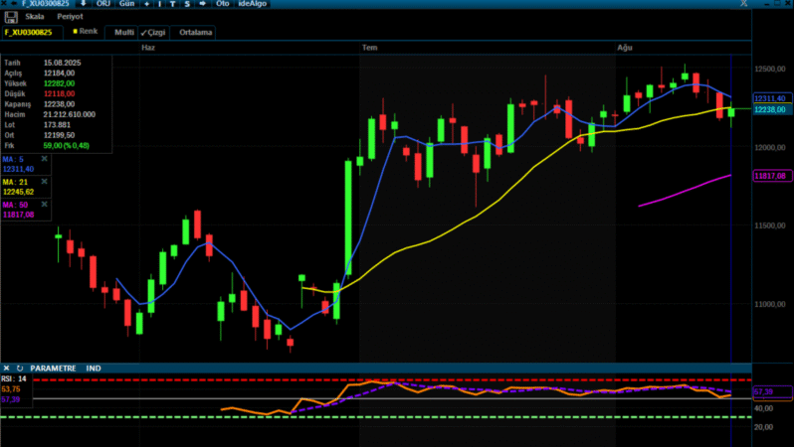Toggle the Çizgi line chart option
Screen dimensions: 794x447
click(154, 33)
